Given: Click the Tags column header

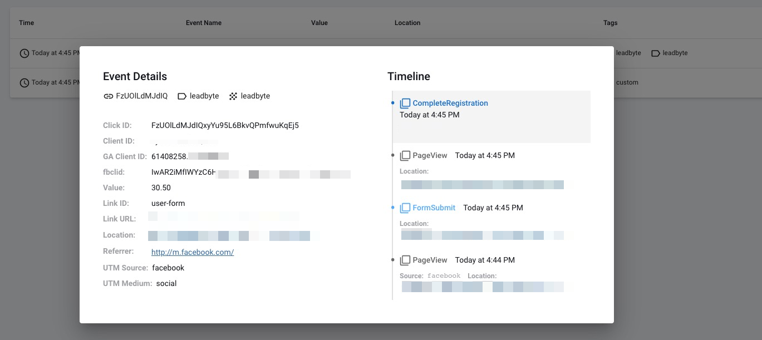Looking at the screenshot, I should coord(611,23).
